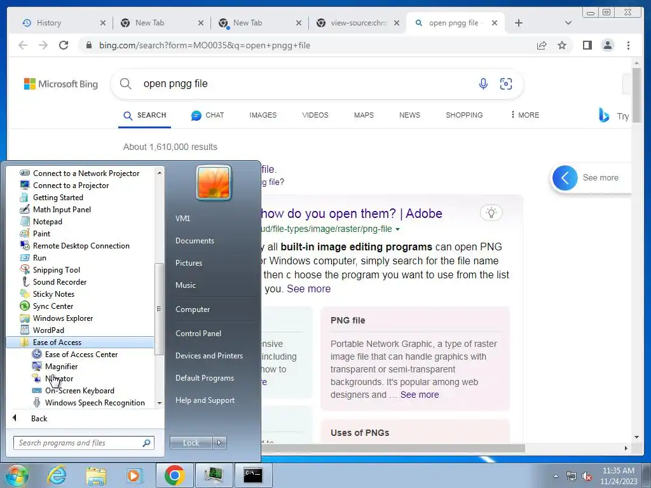
Task: Click the muted volume tray icon
Action: click(587, 476)
